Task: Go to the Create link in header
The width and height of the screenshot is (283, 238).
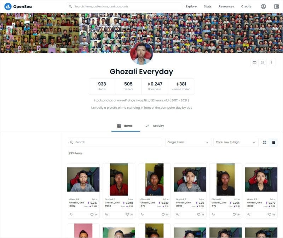Action: pos(246,6)
